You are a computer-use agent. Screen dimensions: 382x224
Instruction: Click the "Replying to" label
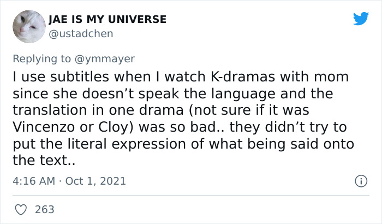[x=41, y=58]
